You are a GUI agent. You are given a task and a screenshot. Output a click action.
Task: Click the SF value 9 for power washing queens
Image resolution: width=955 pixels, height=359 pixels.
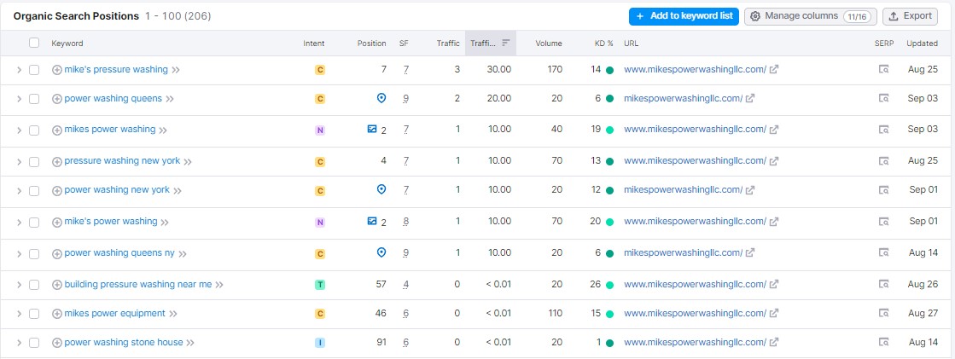(x=405, y=99)
